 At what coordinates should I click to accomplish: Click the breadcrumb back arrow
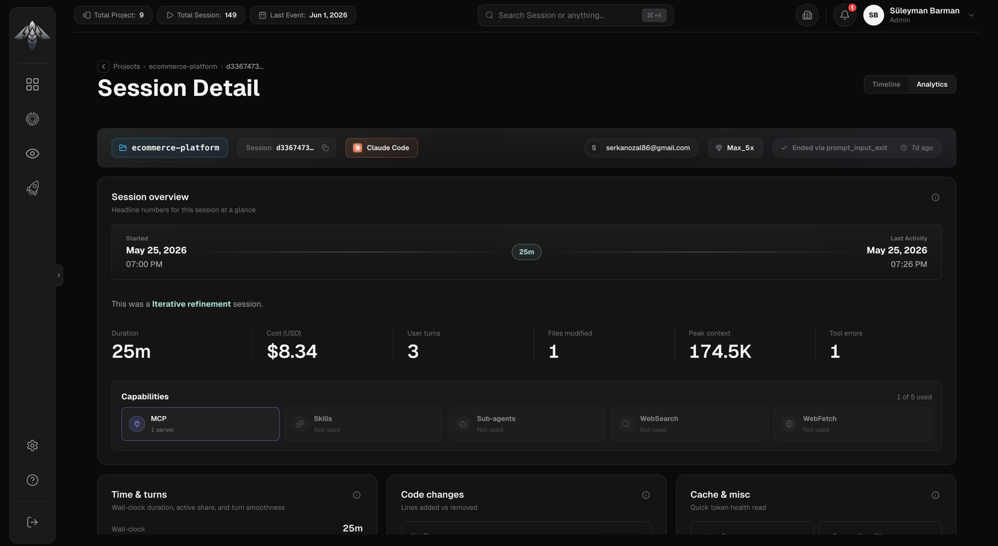pos(103,66)
